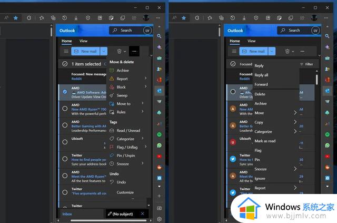Click Rules icon in left window menu
The height and width of the screenshot is (223, 337).
112,112
